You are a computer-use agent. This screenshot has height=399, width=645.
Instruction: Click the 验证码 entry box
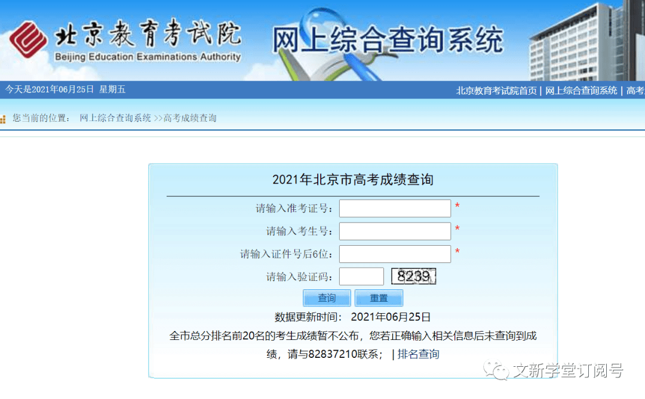[x=361, y=276]
